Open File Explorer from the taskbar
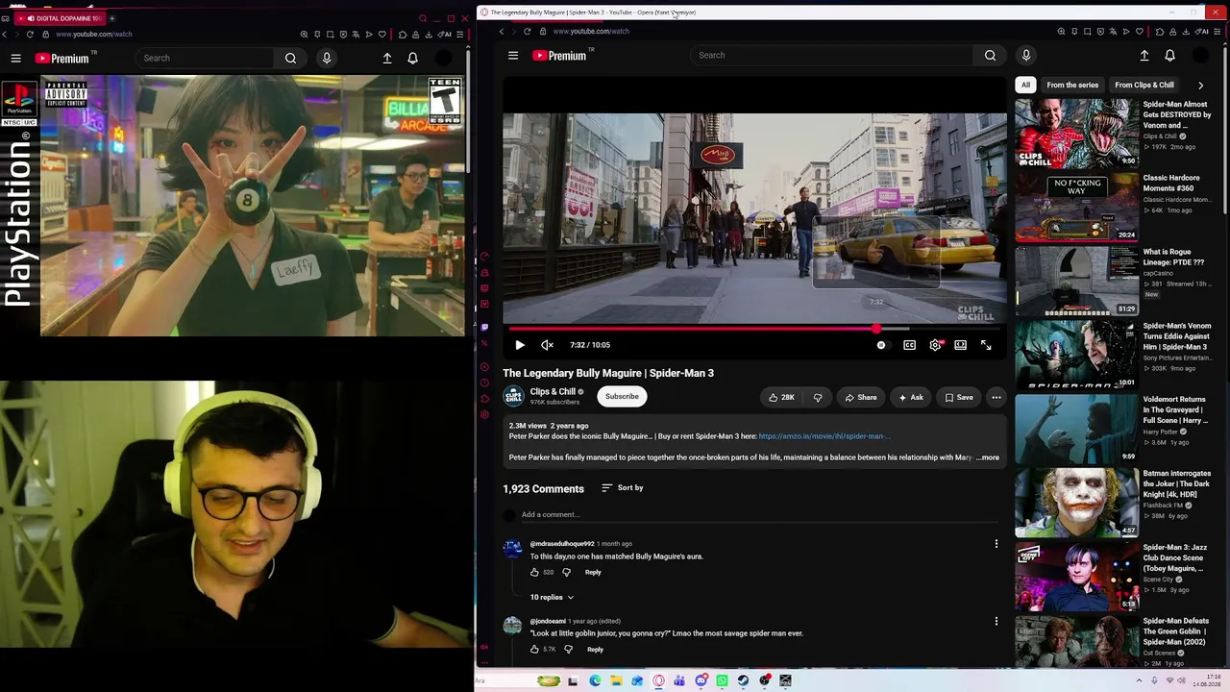This screenshot has height=692, width=1230. coord(616,681)
